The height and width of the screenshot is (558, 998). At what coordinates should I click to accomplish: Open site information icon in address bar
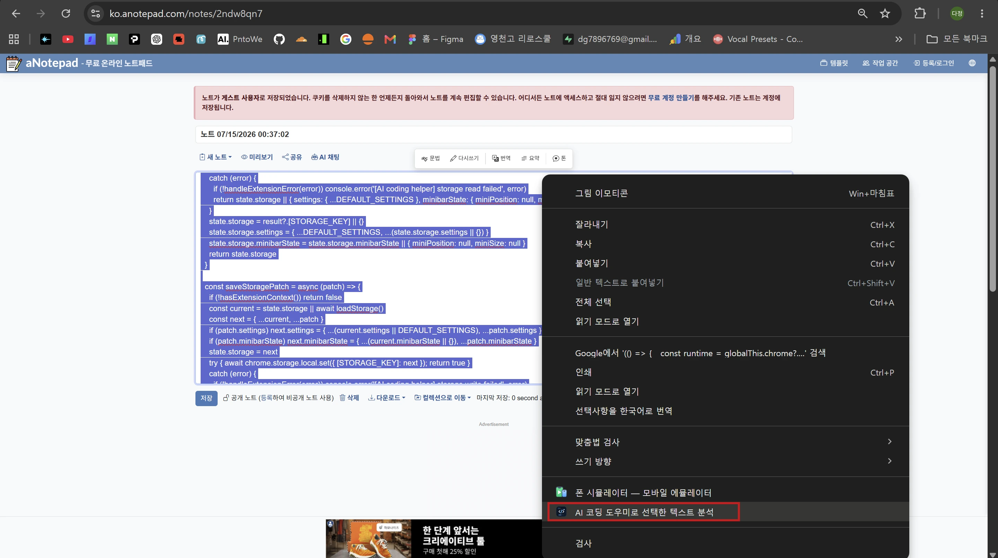[95, 14]
